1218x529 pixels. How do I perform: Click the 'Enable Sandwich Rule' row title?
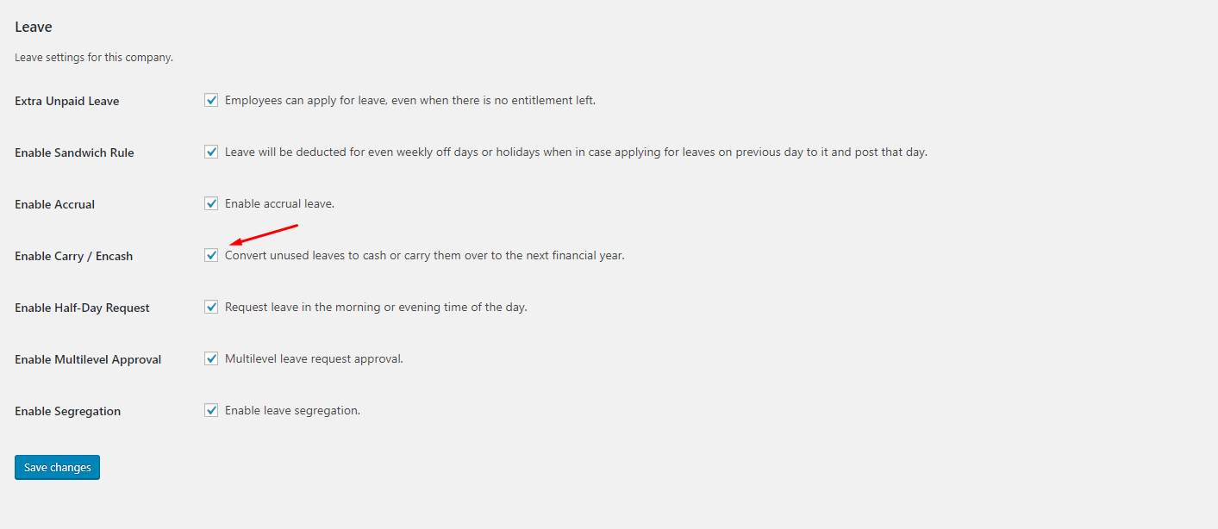click(x=74, y=152)
